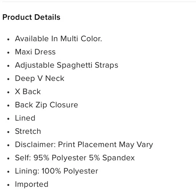Click Back Zip Closure text
The image size is (196, 196).
[46, 105]
